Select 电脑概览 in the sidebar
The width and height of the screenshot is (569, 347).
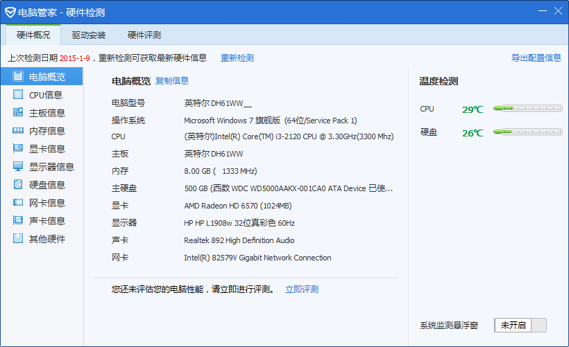pos(42,76)
